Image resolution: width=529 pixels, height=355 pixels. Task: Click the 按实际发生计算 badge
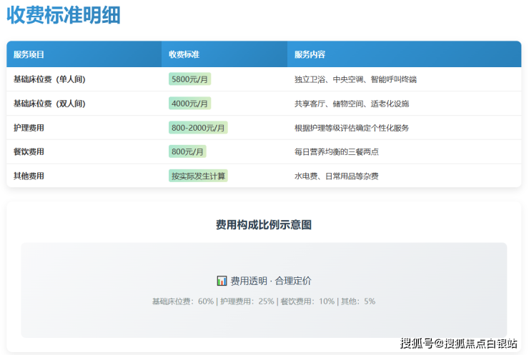198,176
